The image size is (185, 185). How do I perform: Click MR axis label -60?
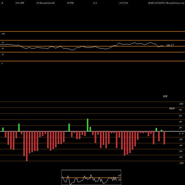tap(181, 151)
